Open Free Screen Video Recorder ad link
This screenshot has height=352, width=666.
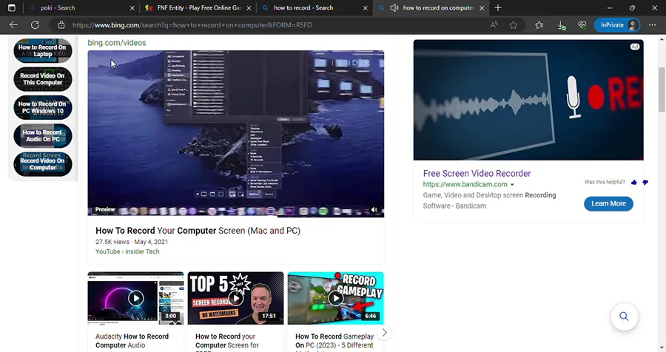477,173
